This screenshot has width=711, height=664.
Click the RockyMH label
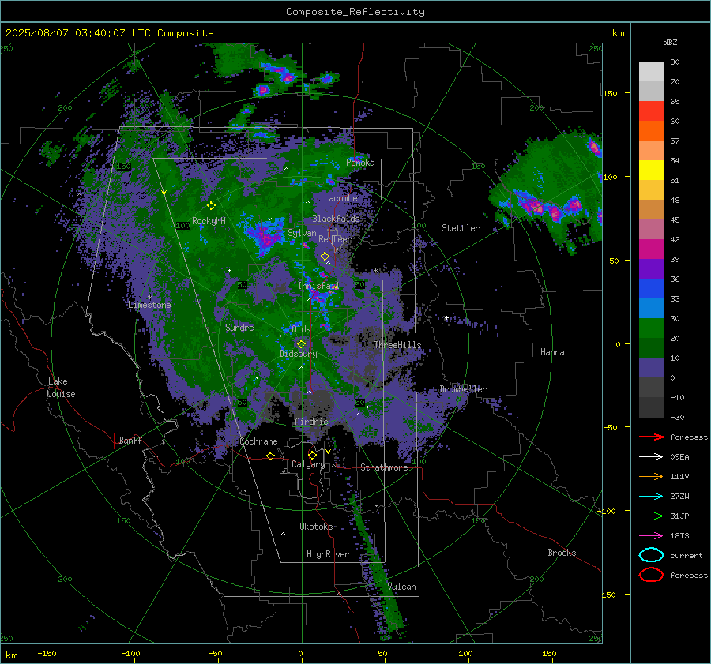click(x=209, y=221)
